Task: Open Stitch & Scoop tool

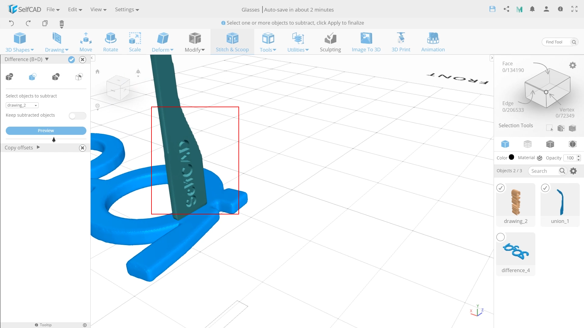Action: (232, 42)
